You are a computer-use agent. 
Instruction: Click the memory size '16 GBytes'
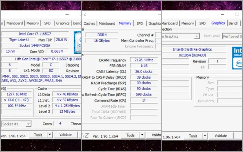tap(102, 41)
